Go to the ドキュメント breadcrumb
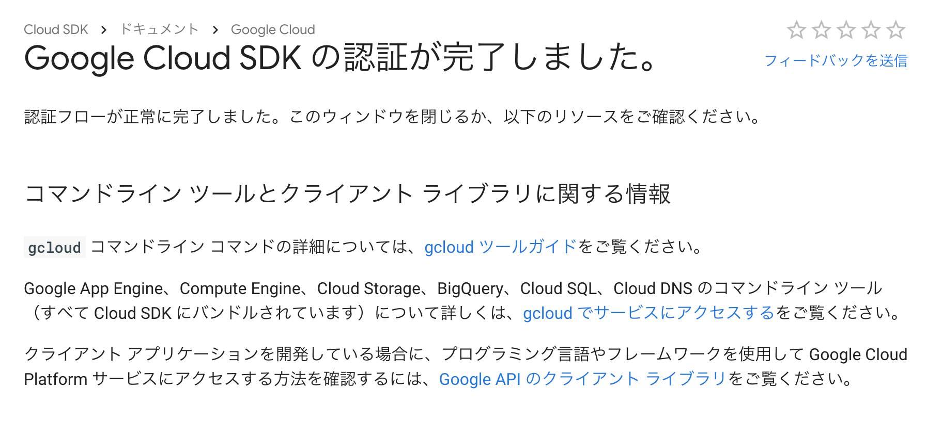Image resolution: width=927 pixels, height=421 pixels. pos(159,29)
